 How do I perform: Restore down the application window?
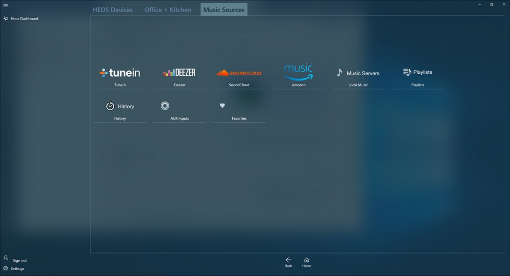click(x=492, y=4)
